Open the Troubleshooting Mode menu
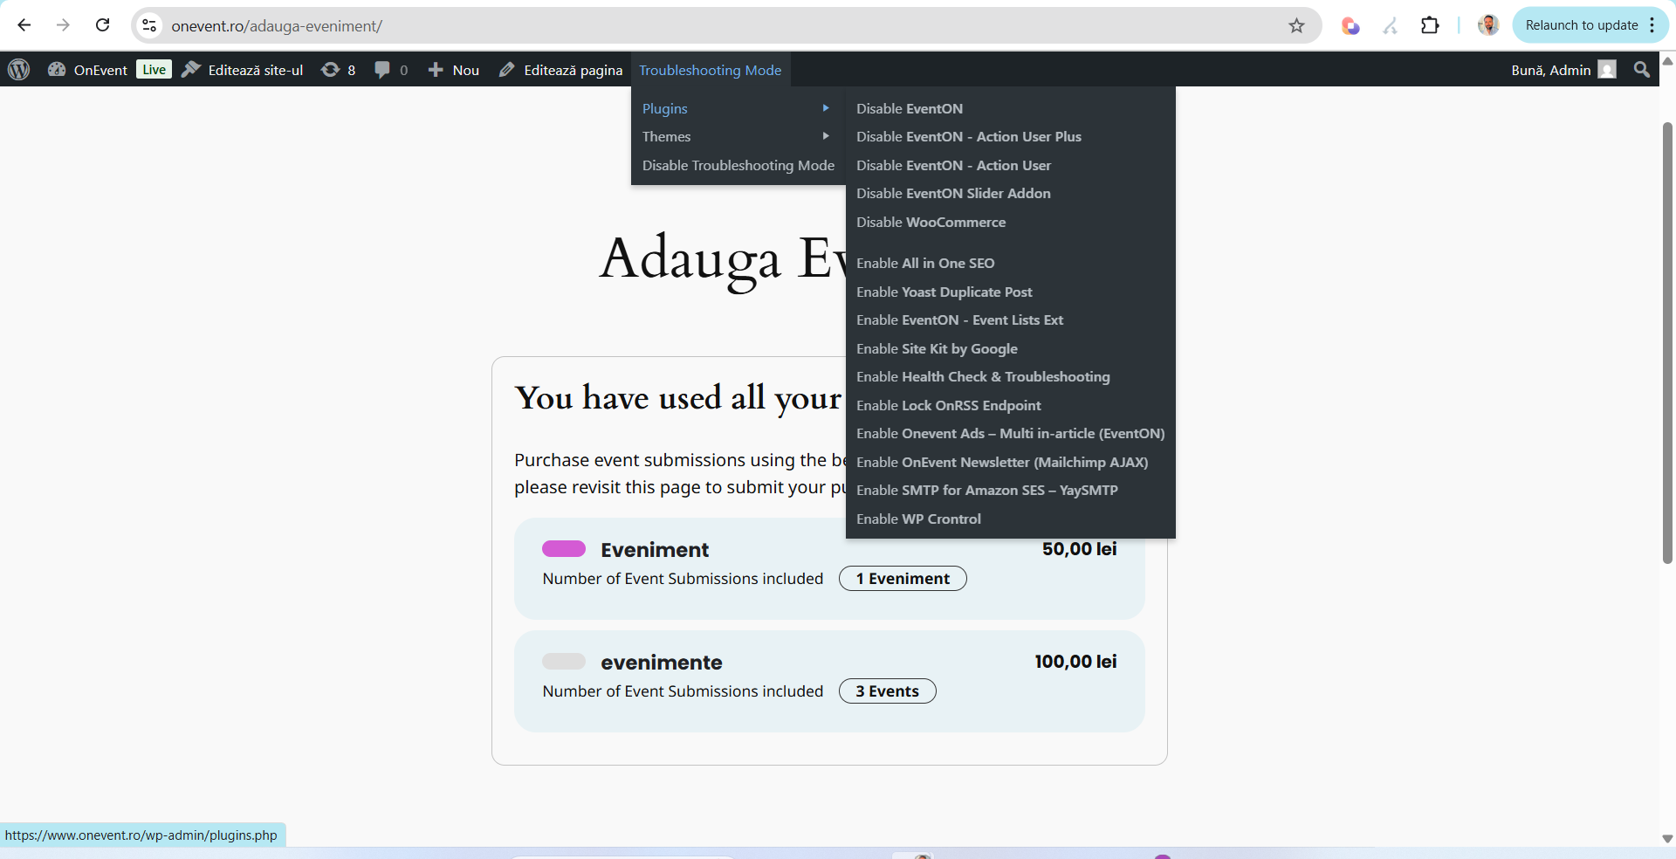 coord(710,70)
